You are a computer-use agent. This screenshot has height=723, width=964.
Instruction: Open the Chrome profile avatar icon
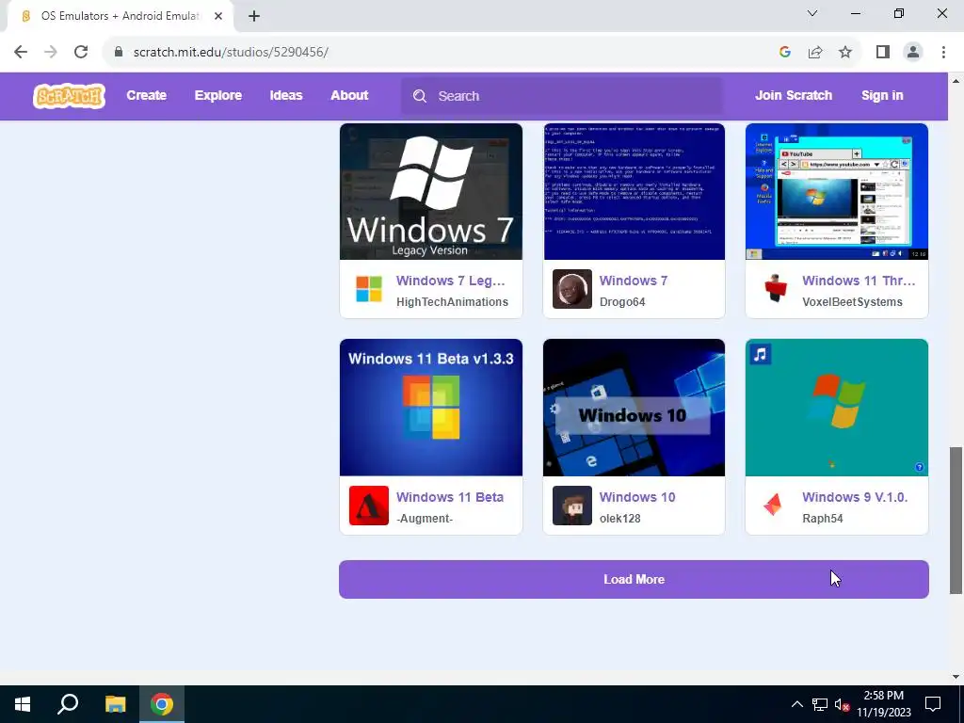pos(913,52)
